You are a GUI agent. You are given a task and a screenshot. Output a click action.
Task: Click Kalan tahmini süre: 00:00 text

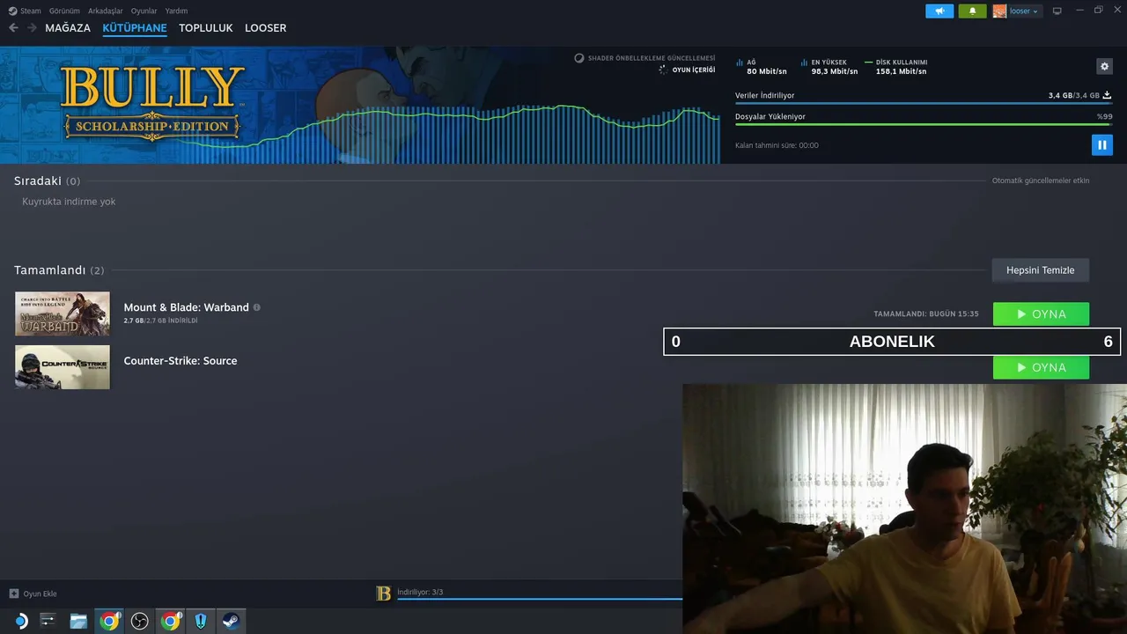tap(777, 145)
